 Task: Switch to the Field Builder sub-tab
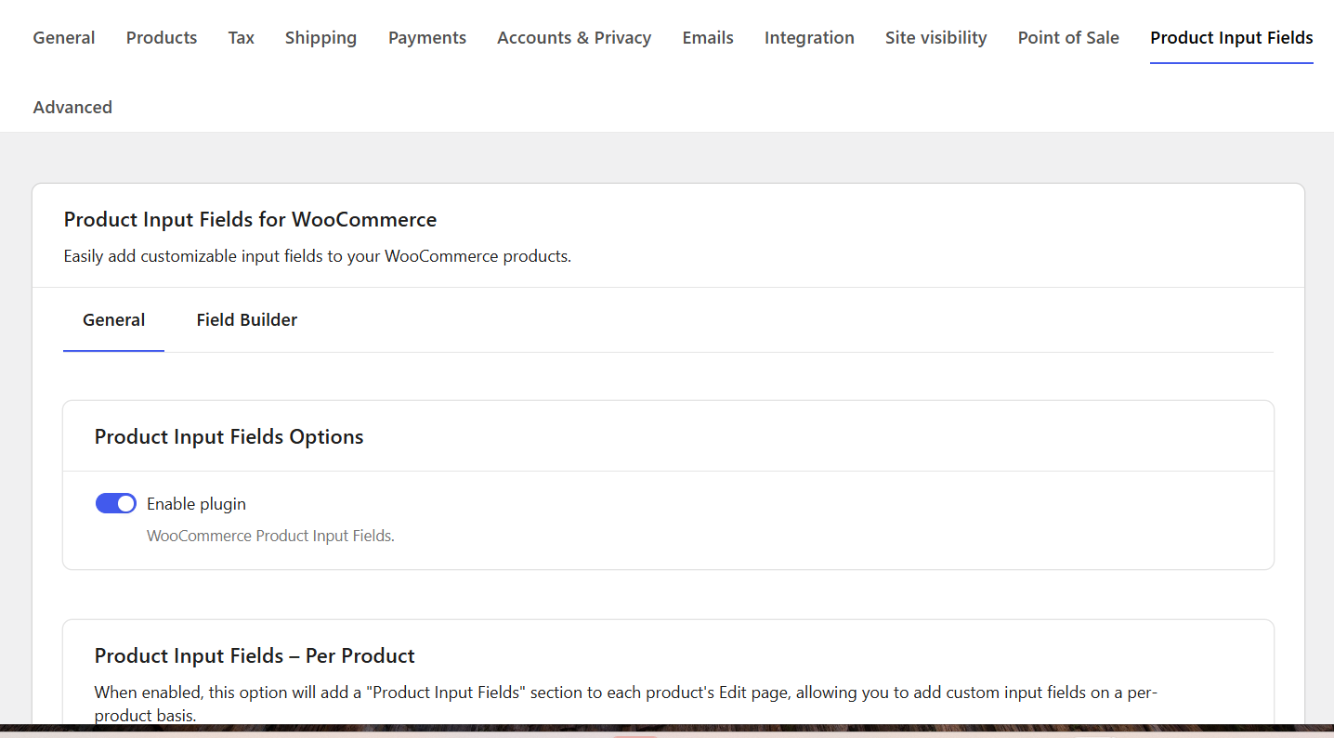coord(247,320)
